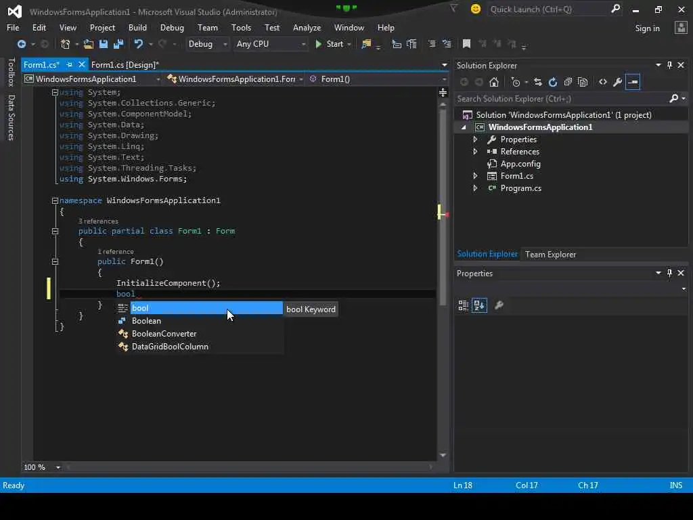Click the Quick Launch search box

548,9
